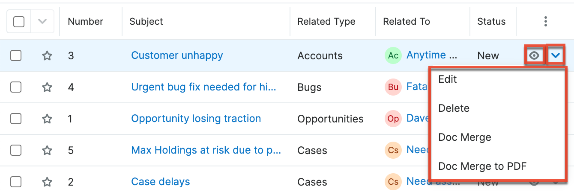Favorite the Case delays record
Viewport: 574px width, 192px height.
[x=47, y=182]
